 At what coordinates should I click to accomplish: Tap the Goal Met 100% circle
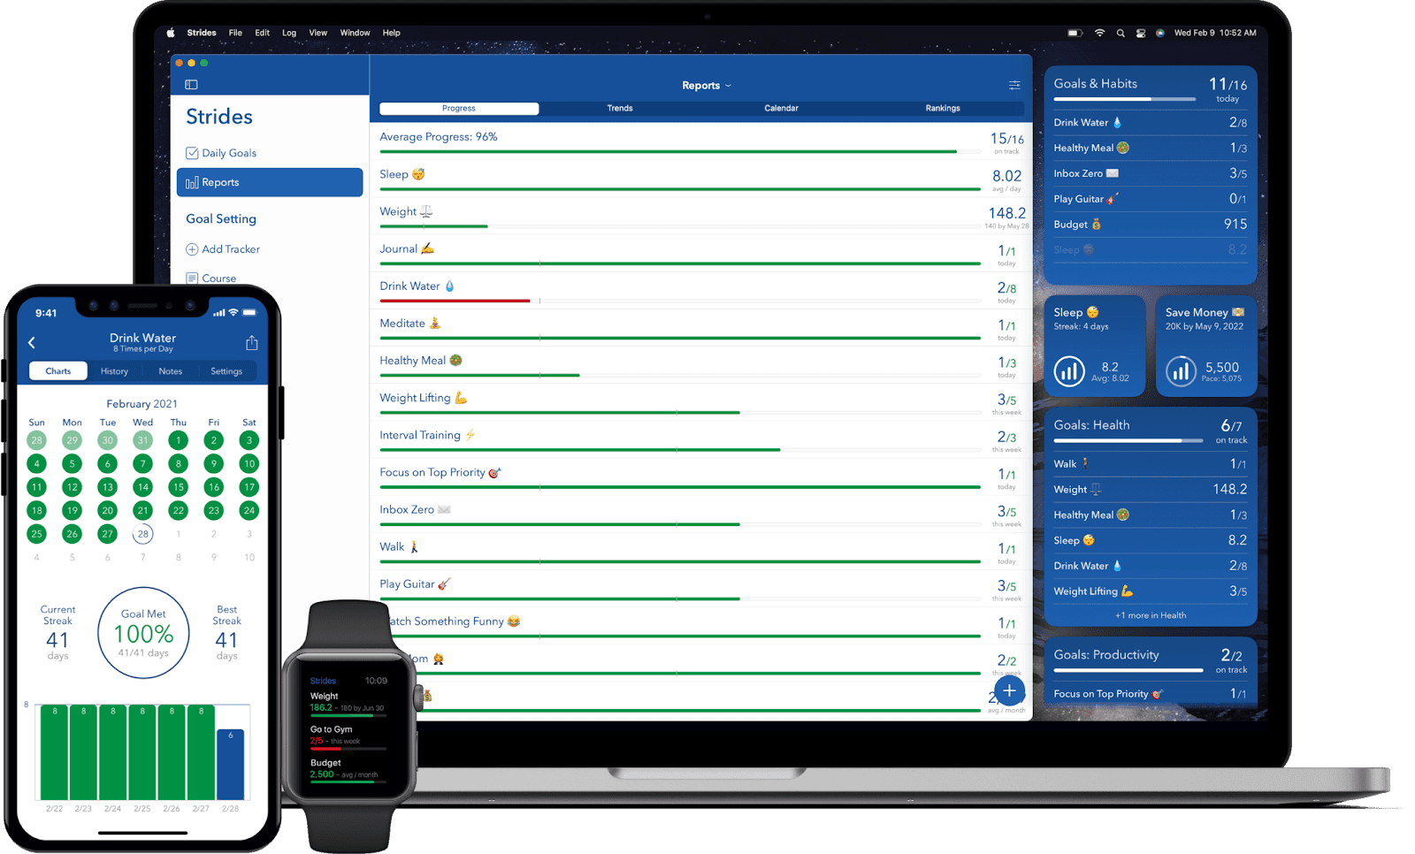coord(143,632)
